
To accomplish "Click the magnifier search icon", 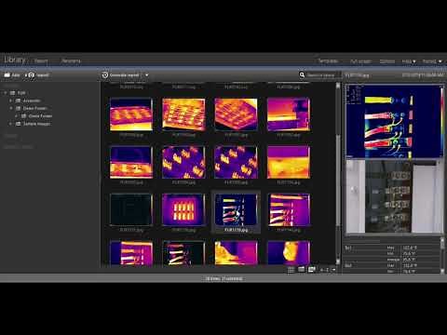I will (x=302, y=74).
